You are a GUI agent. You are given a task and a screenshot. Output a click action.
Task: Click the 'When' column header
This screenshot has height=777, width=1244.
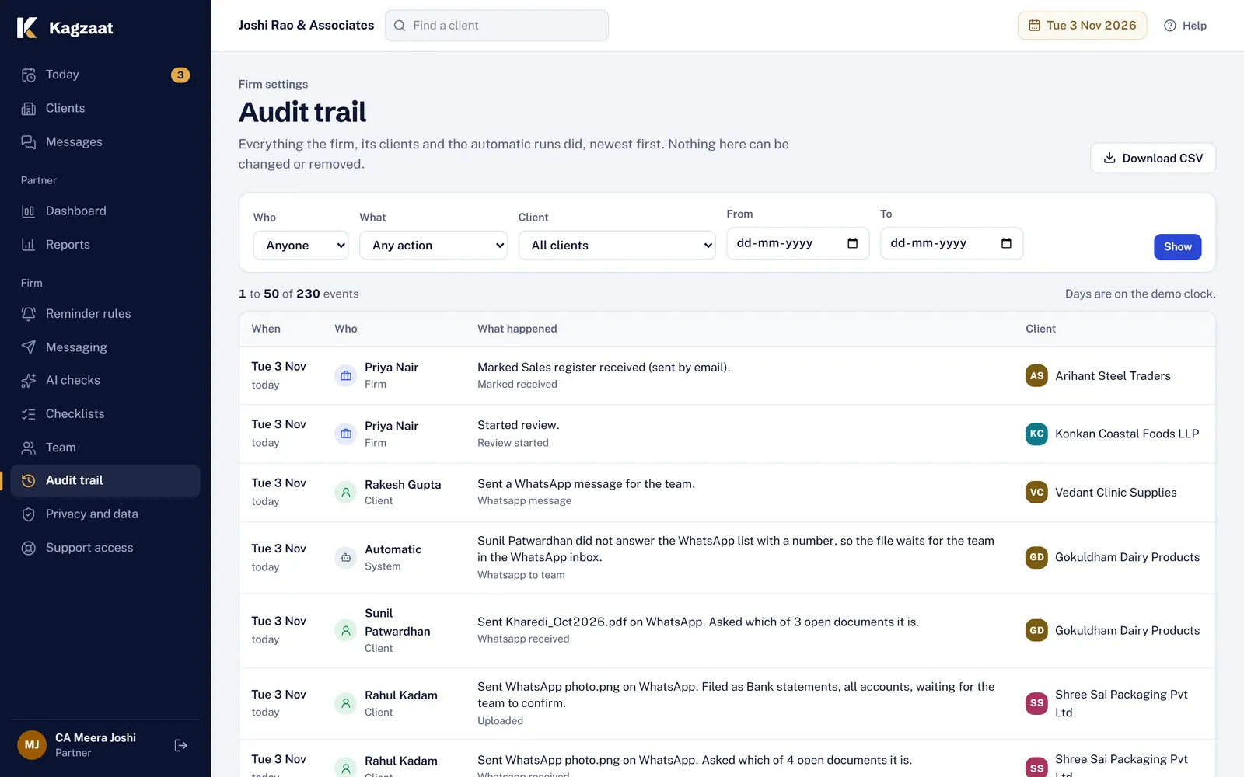pos(266,329)
